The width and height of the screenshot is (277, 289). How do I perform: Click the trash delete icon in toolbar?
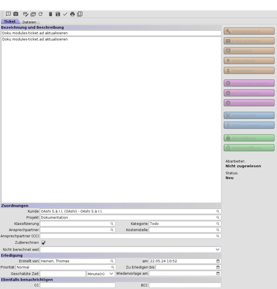51,14
